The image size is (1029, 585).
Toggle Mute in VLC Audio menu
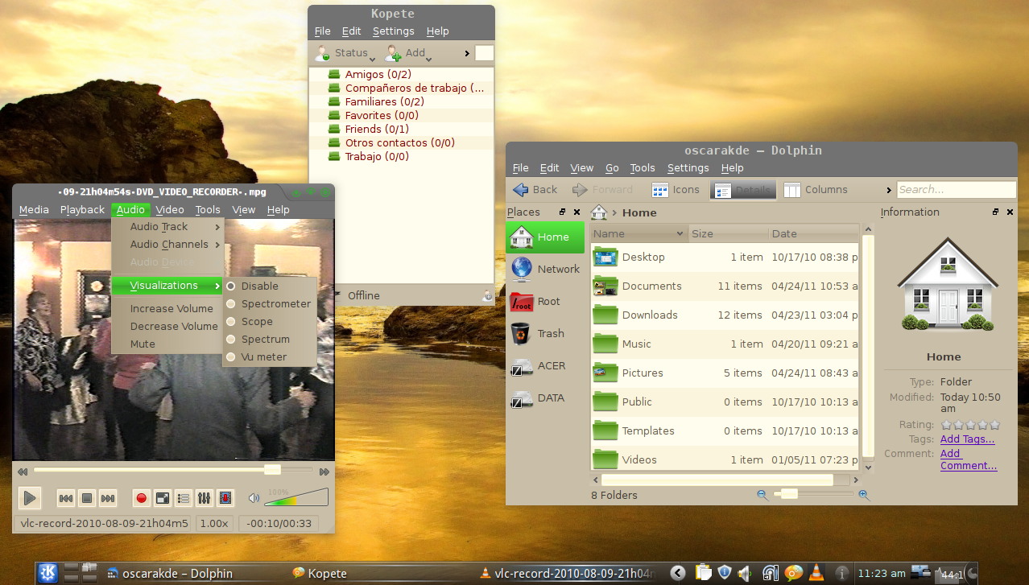pos(167,344)
